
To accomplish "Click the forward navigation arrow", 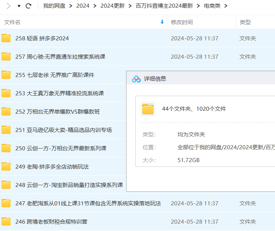I will click(x=8, y=6).
